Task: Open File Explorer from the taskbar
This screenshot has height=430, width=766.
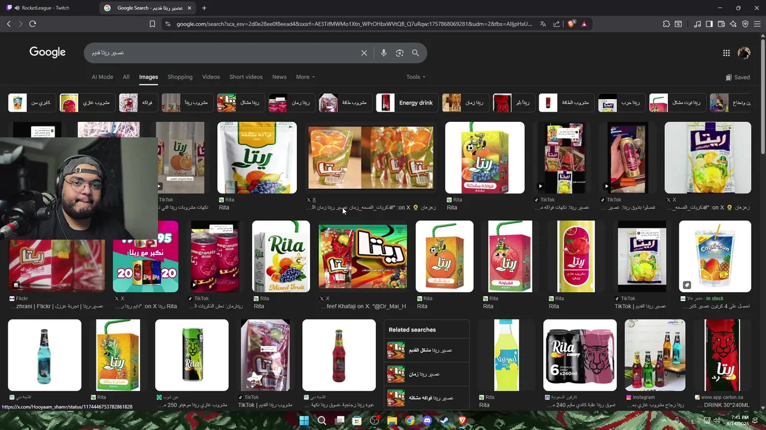Action: pos(392,420)
